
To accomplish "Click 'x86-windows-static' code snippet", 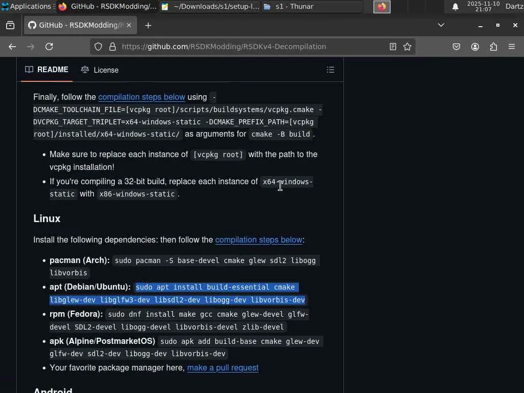I will point(137,194).
